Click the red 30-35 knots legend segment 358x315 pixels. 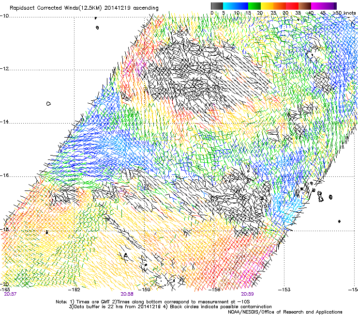(x=292, y=6)
